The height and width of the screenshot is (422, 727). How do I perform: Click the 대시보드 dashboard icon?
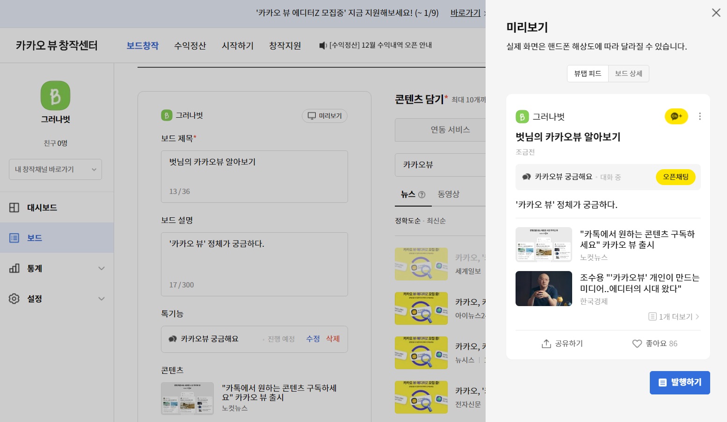14,207
